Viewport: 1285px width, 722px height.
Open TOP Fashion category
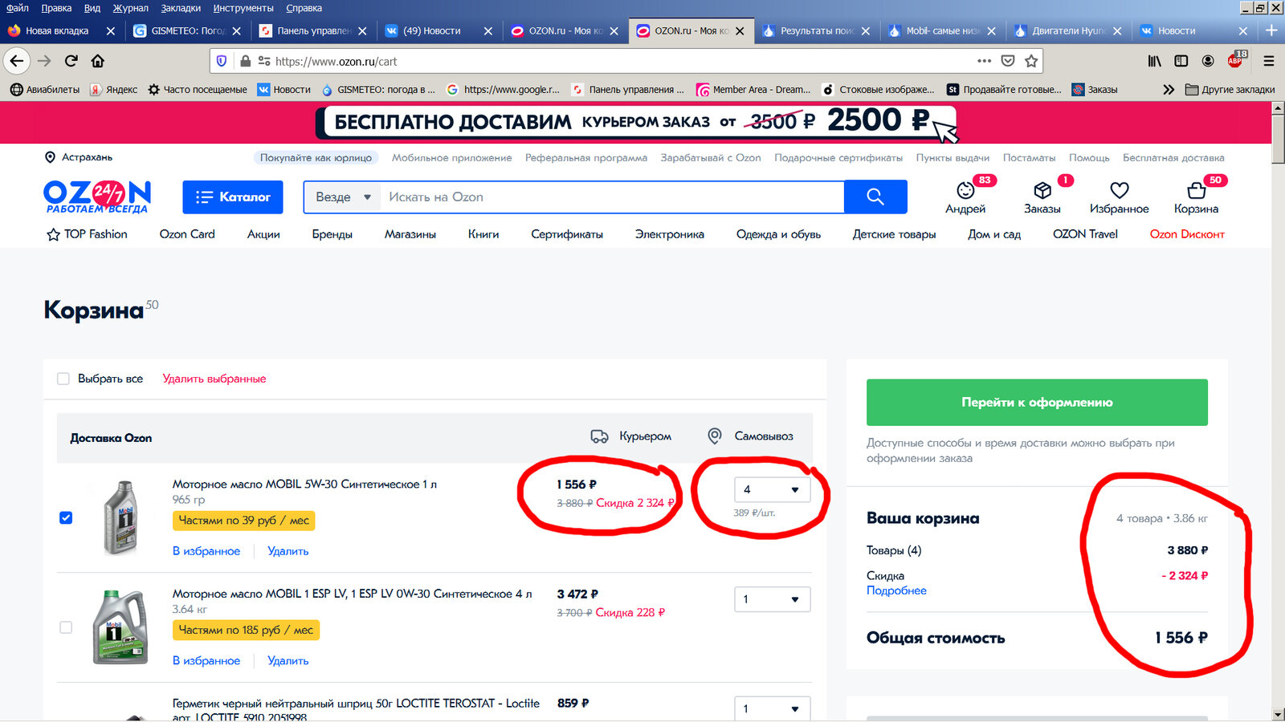pyautogui.click(x=87, y=234)
